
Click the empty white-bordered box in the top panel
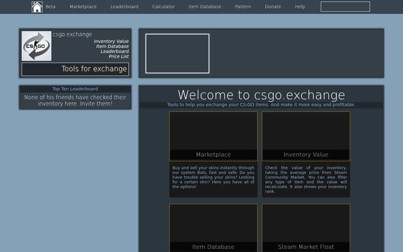(178, 54)
